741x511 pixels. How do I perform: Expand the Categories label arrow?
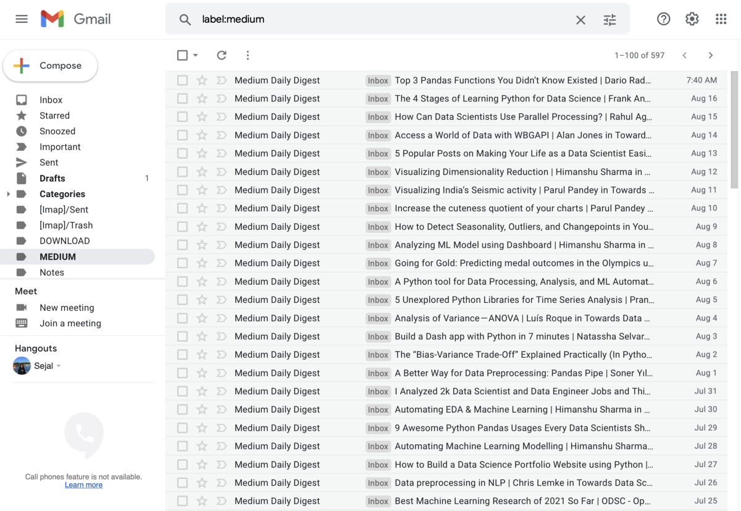(8, 194)
